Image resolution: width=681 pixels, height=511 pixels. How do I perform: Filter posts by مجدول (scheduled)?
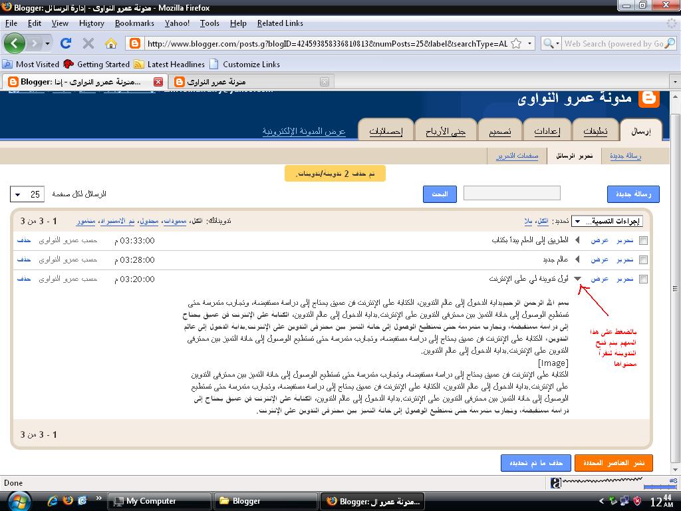tap(148, 221)
